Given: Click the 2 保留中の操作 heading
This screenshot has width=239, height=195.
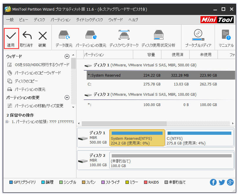Looking at the screenshot, I should coord(20,115).
